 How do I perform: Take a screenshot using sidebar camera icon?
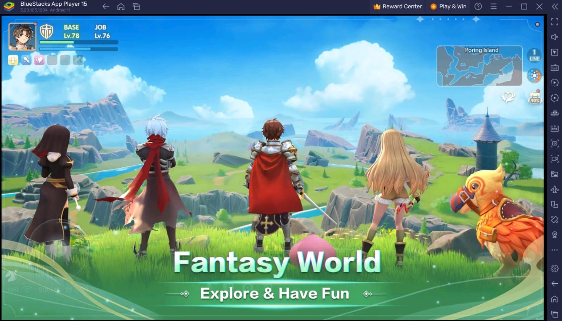tap(555, 143)
